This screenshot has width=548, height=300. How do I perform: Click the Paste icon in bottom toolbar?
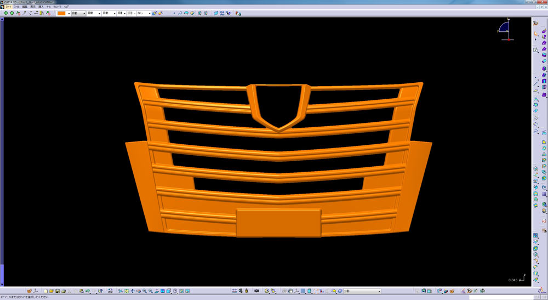tap(81, 291)
